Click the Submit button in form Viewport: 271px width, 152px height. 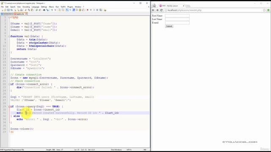coord(169,26)
